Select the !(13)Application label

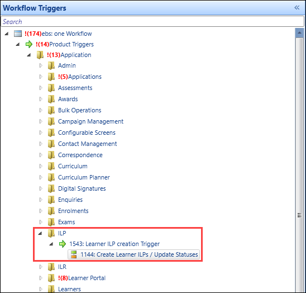click(x=69, y=55)
